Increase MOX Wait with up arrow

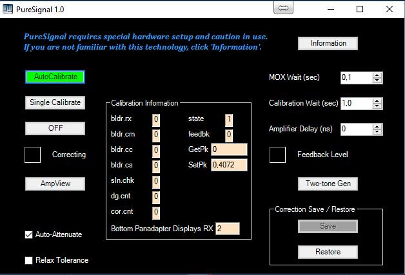[x=377, y=75]
